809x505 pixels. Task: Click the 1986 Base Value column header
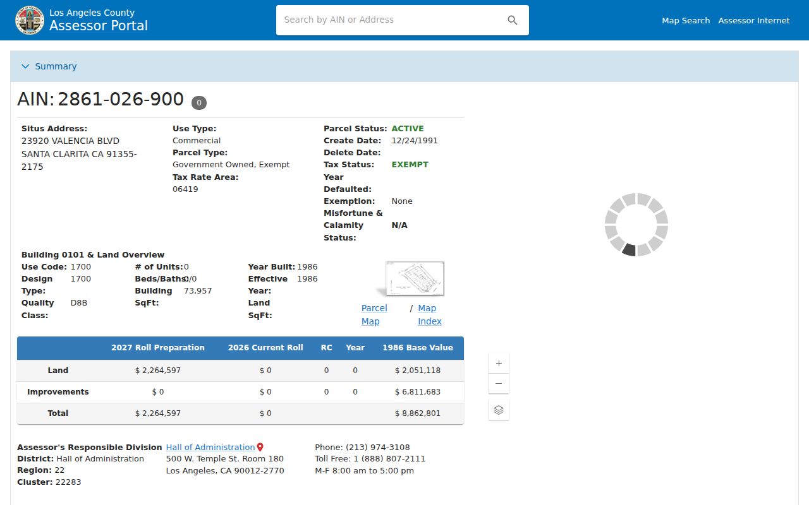click(x=418, y=348)
